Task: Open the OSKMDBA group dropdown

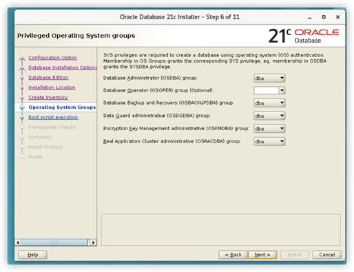Action: pos(269,129)
